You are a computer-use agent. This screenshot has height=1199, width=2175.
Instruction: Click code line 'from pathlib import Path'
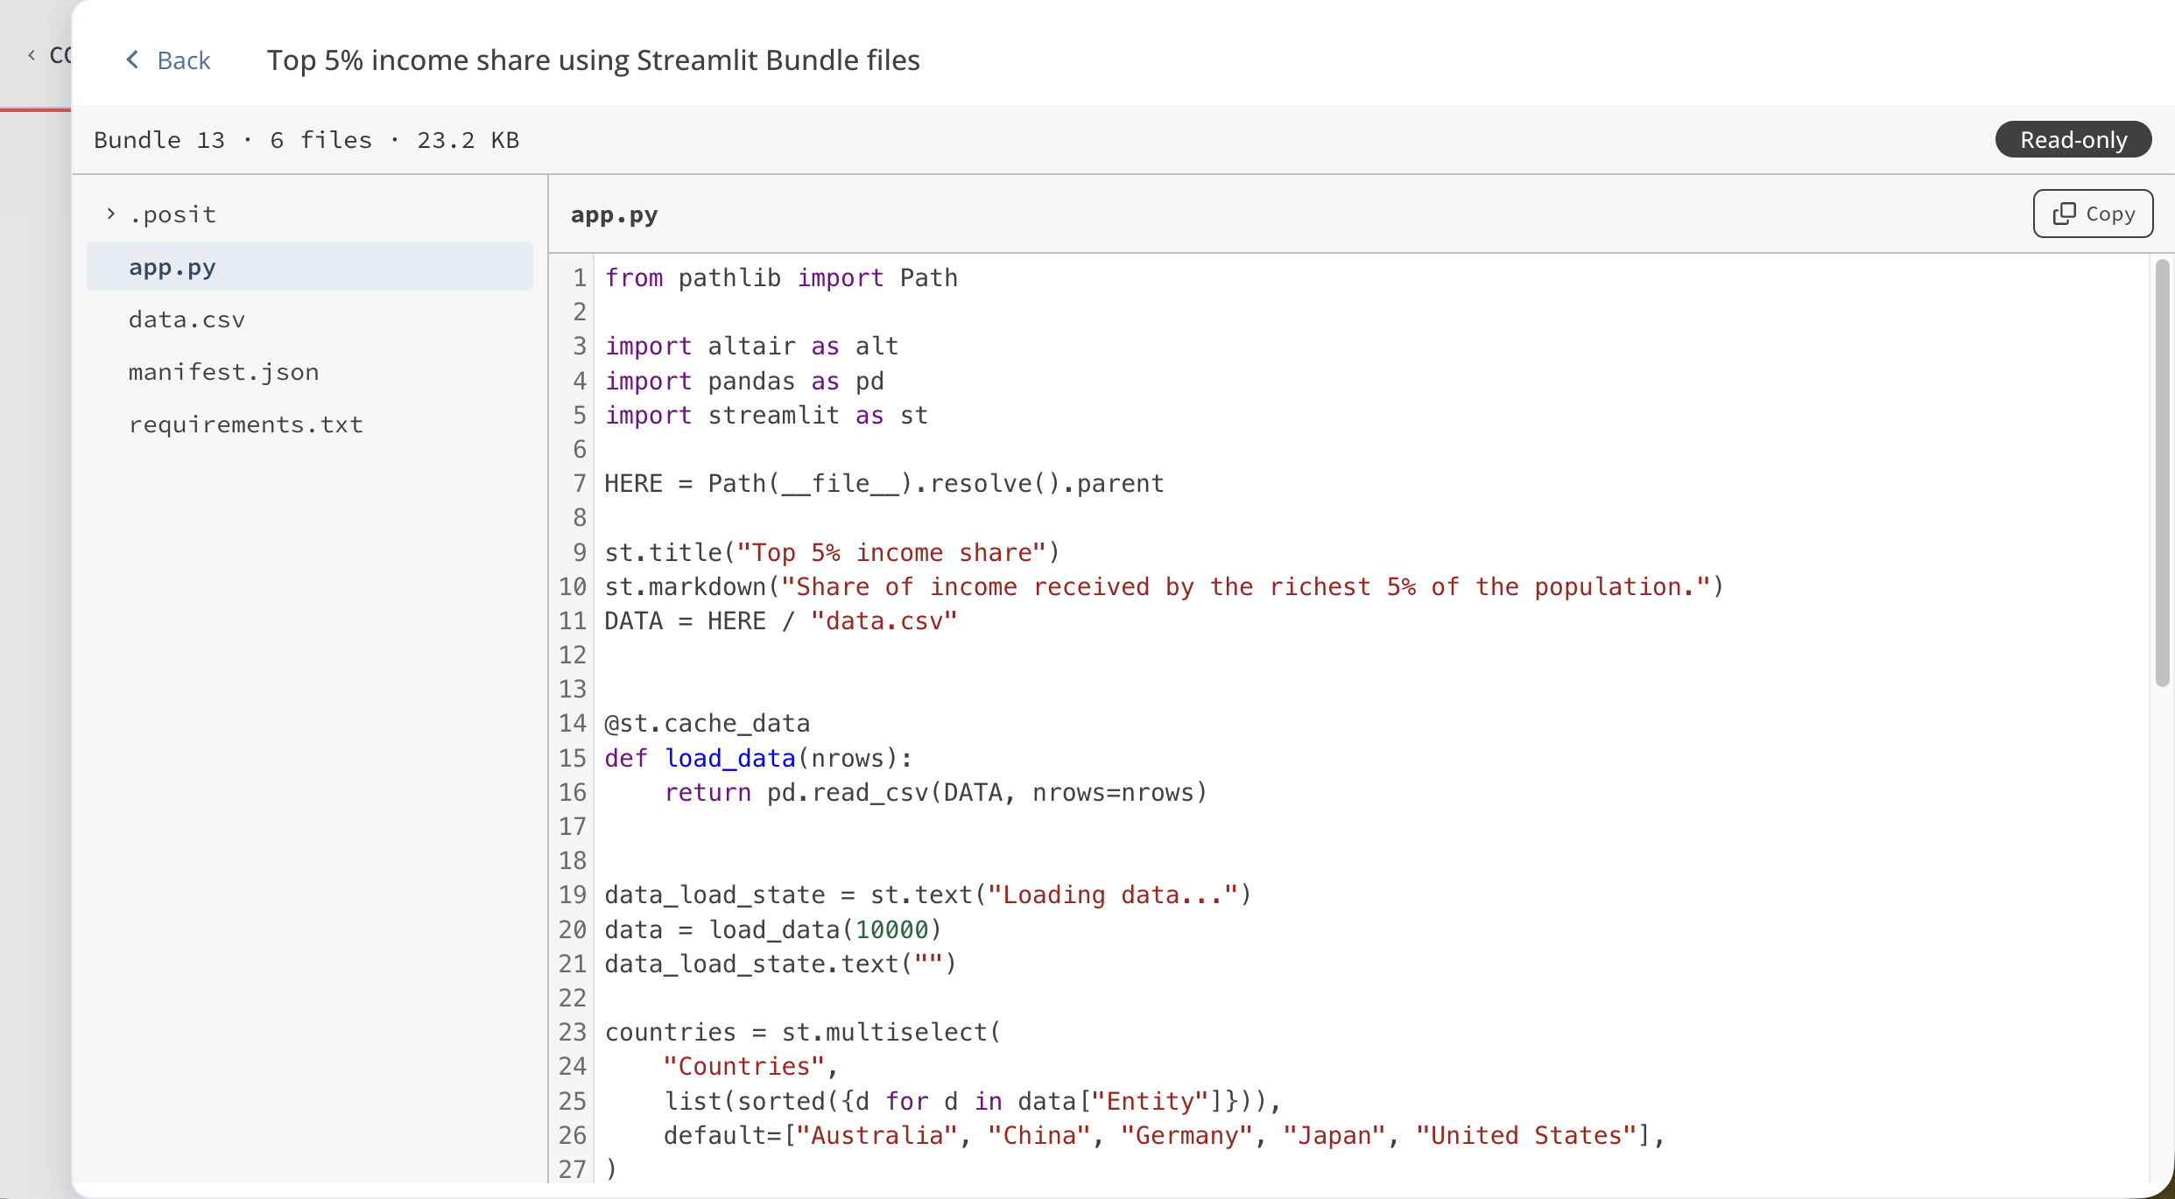tap(781, 278)
